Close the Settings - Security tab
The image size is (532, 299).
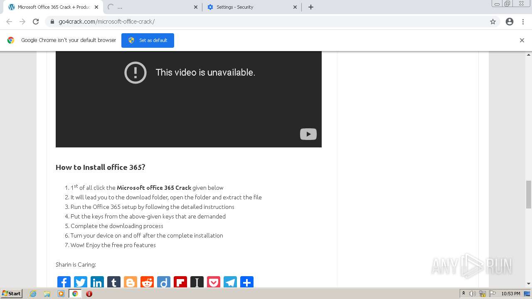point(295,7)
